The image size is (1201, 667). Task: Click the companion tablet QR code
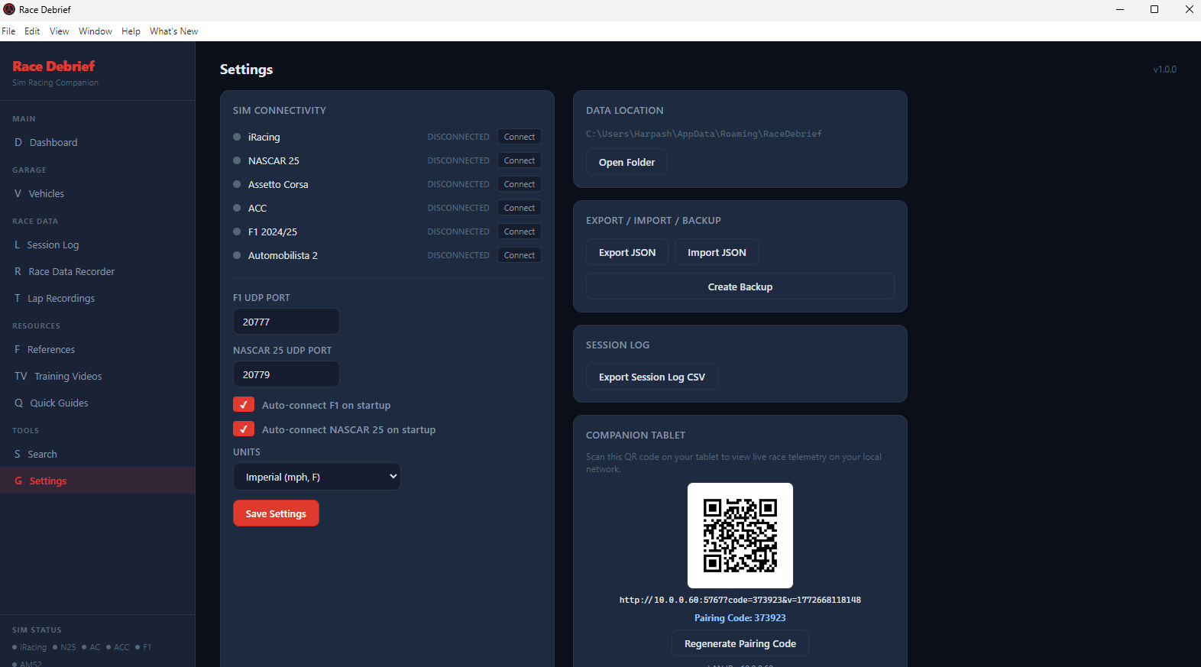[x=740, y=536]
